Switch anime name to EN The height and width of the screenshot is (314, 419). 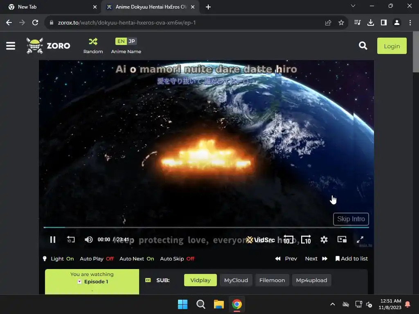point(121,41)
